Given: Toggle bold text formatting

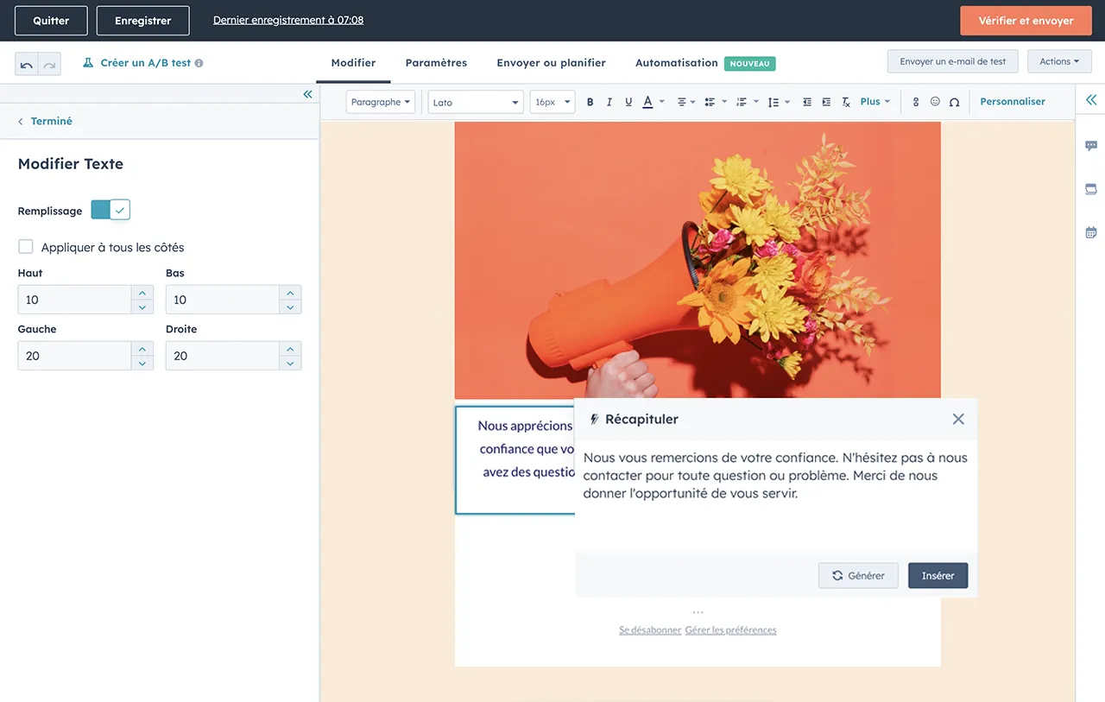Looking at the screenshot, I should 590,102.
